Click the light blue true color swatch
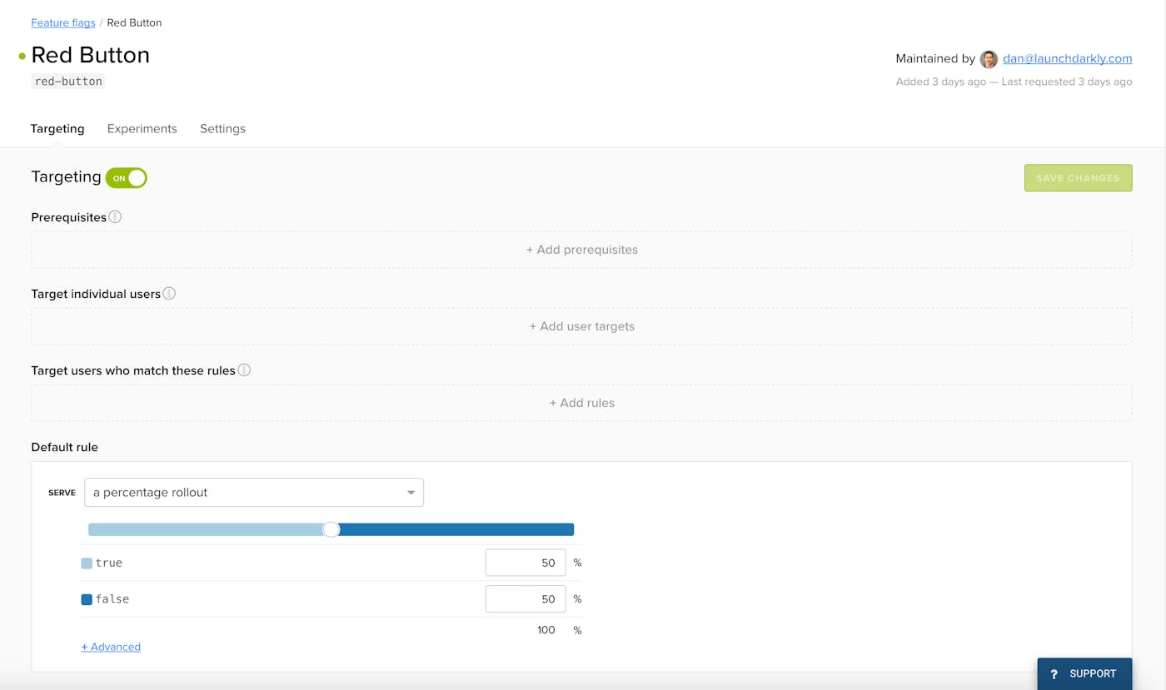Screen dimensions: 1166x690 87,563
